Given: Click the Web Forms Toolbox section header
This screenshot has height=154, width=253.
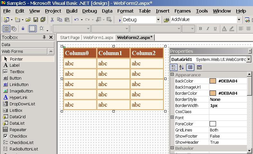Looking at the screenshot, I should pos(24,52).
